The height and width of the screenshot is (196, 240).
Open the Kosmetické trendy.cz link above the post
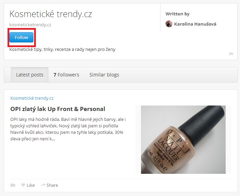point(32,98)
